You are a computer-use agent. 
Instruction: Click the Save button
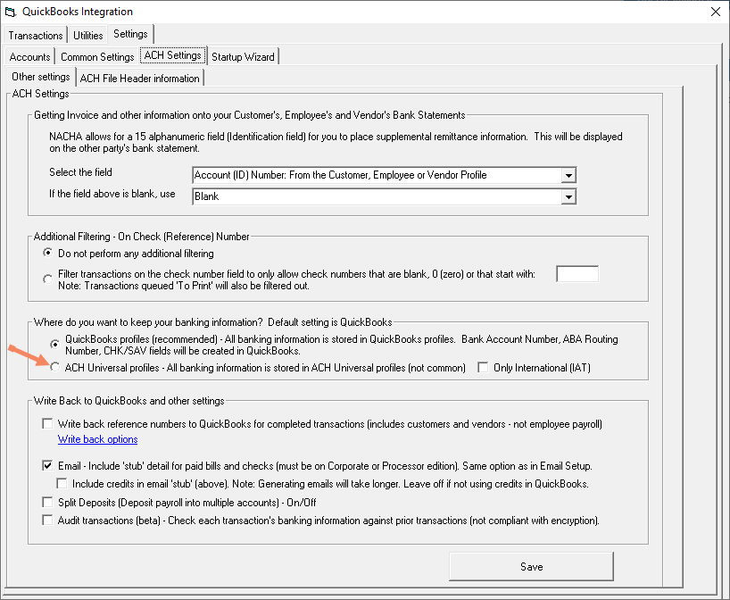[x=531, y=566]
